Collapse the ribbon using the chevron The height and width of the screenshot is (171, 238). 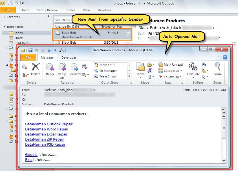(x=219, y=57)
